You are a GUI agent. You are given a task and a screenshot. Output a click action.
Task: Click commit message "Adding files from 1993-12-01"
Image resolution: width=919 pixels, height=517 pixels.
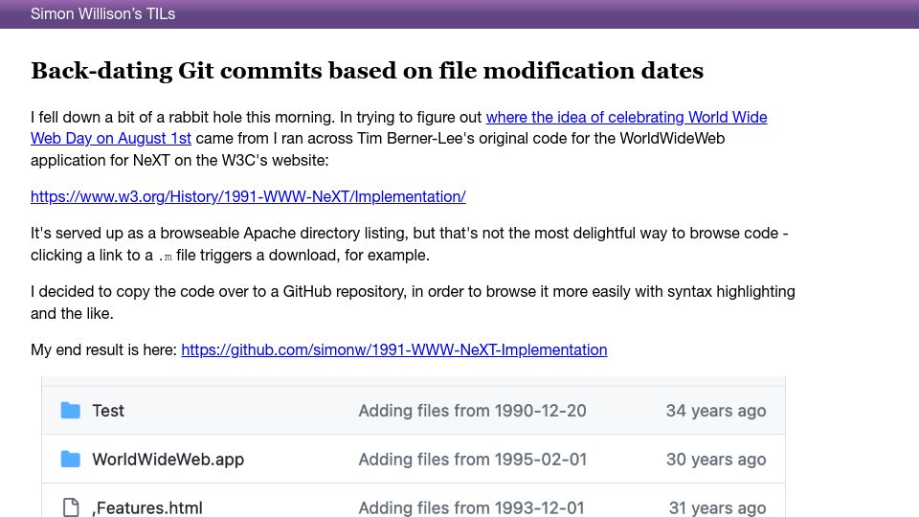click(x=472, y=507)
